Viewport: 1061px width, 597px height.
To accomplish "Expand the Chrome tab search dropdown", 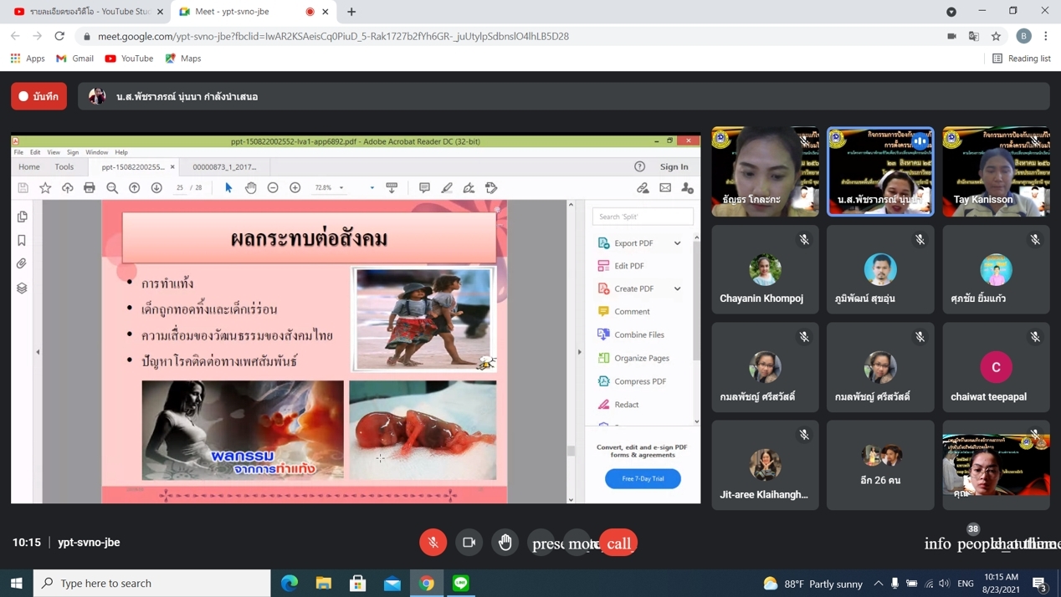I will pos(951,12).
